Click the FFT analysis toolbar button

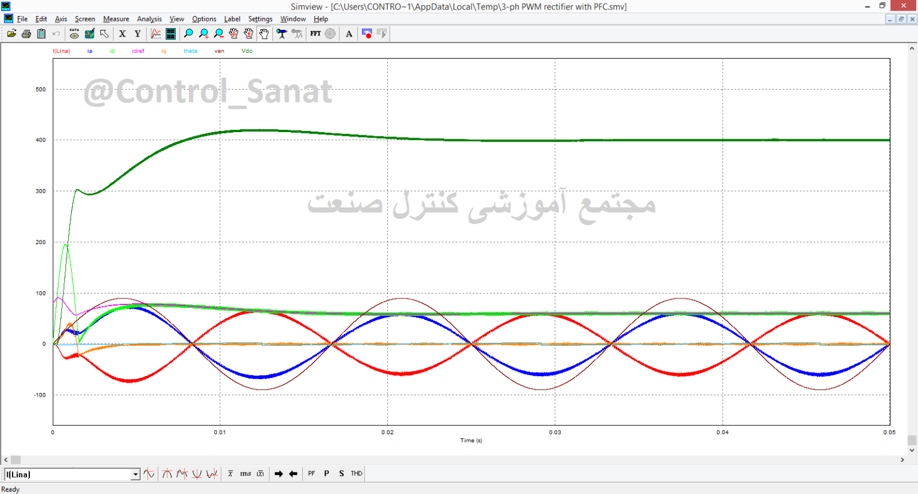(x=316, y=34)
